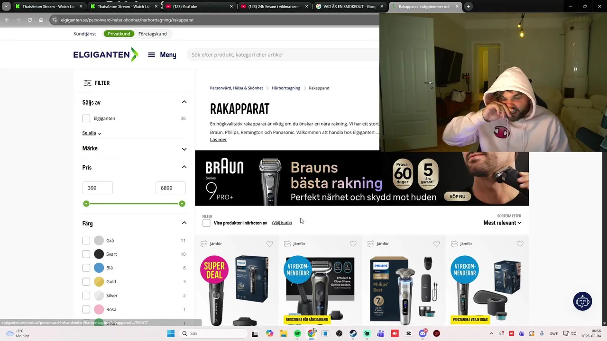Viewport: 607px width, 341px height.
Task: Select the Företagskund tab
Action: (152, 34)
